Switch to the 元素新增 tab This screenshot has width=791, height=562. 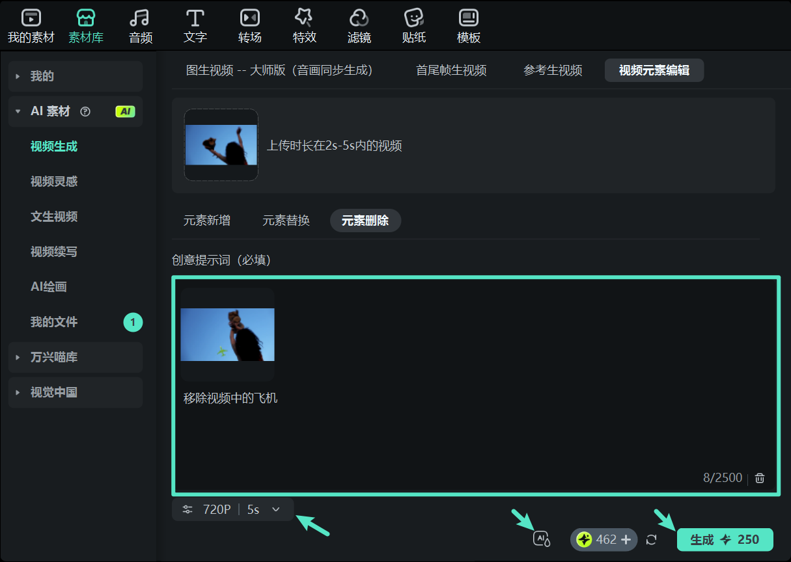(207, 221)
